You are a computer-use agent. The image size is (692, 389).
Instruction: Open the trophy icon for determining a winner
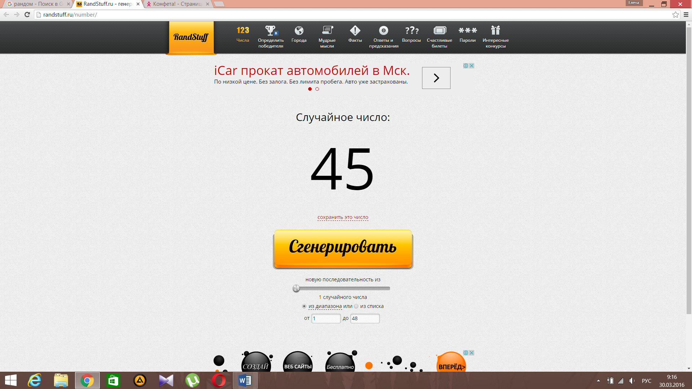[270, 31]
